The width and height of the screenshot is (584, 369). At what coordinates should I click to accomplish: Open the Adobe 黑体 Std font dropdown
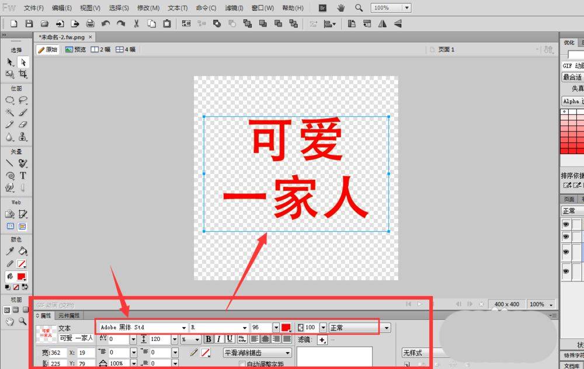point(185,328)
